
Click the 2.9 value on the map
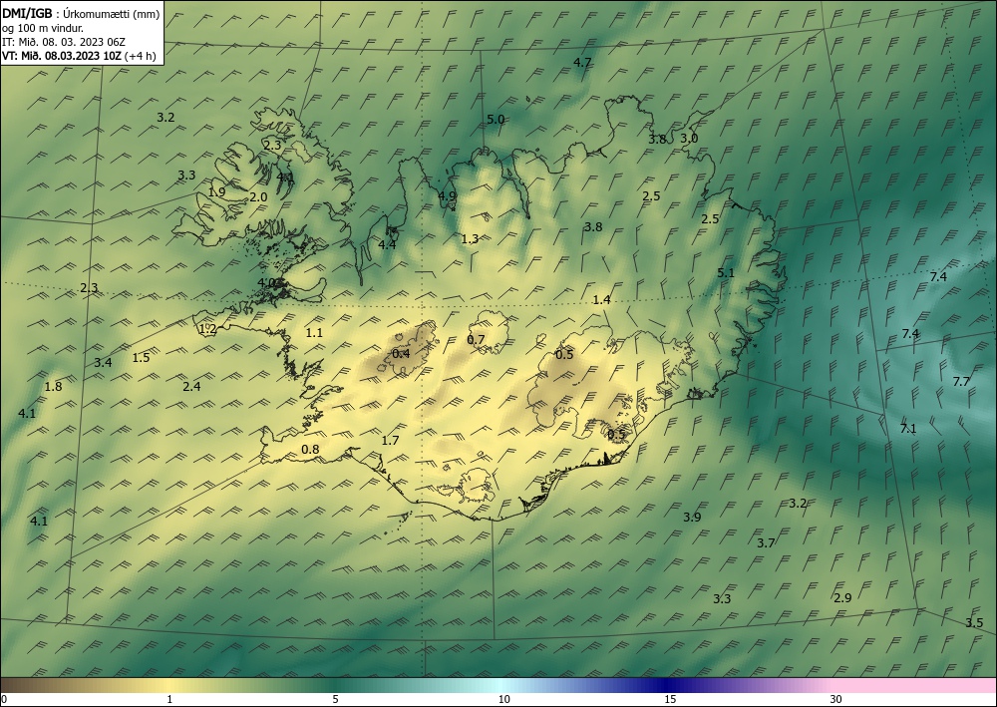click(x=842, y=597)
